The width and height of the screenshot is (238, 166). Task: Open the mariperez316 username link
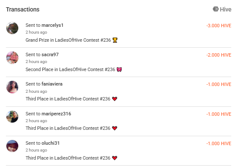(56, 114)
